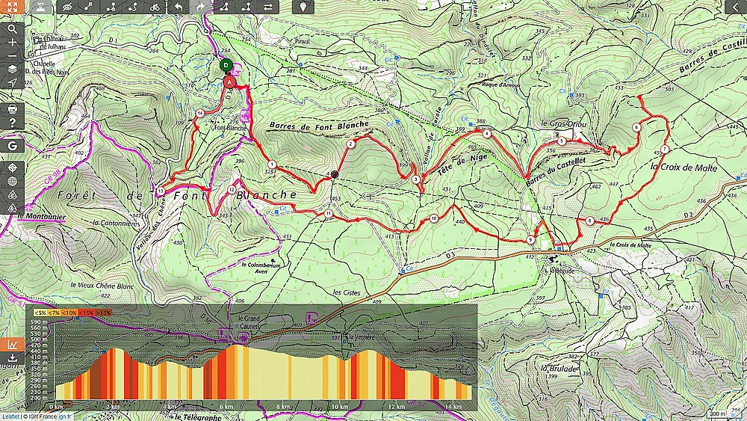
Task: Open the Leaflet attribution link
Action: click(10, 417)
